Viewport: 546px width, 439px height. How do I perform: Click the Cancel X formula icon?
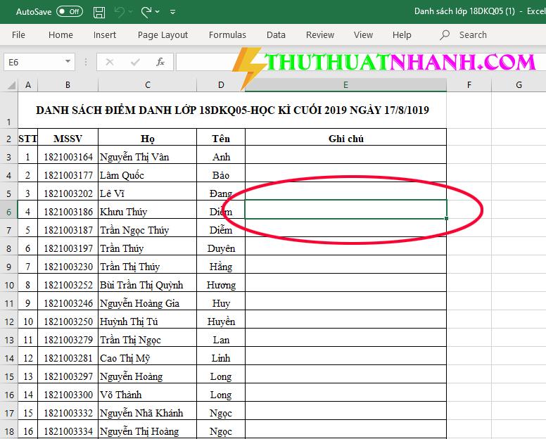click(x=110, y=63)
